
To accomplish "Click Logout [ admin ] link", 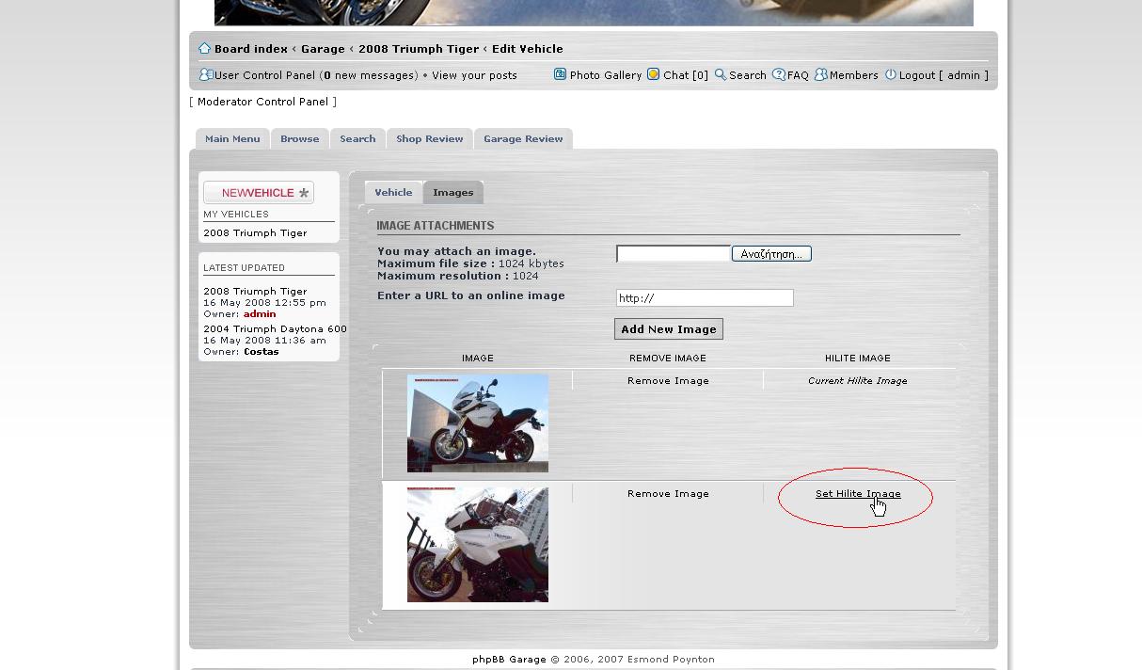I will (x=944, y=75).
